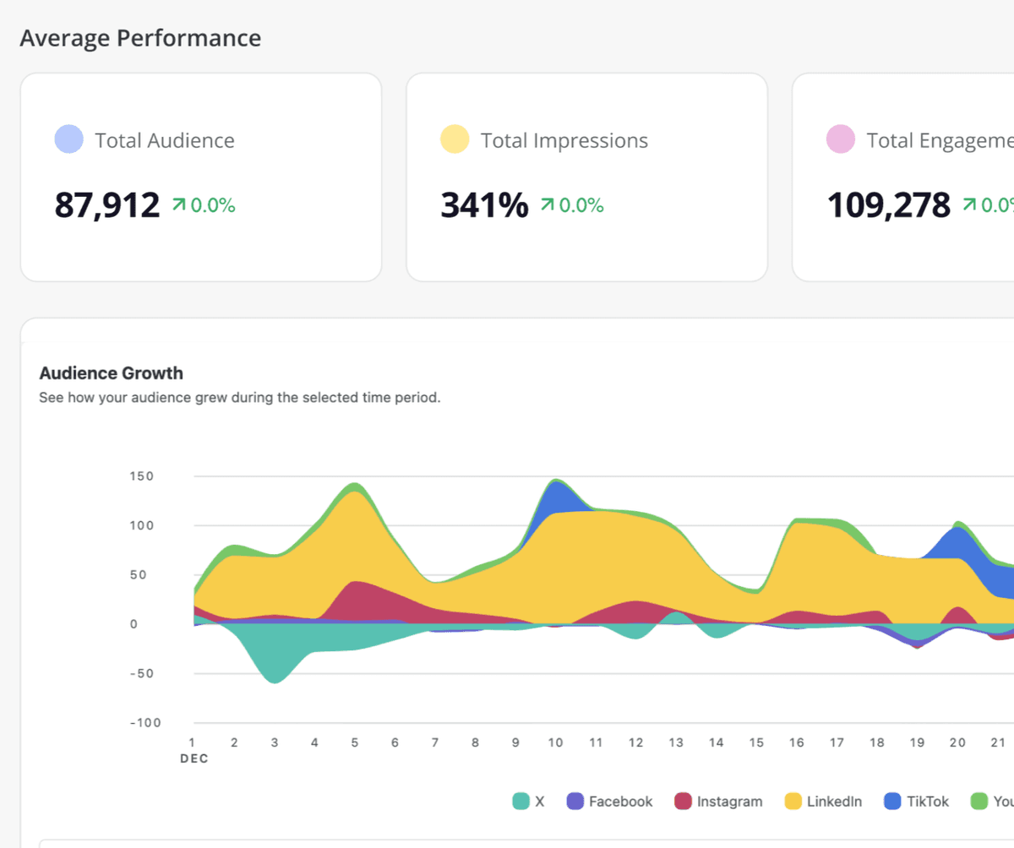
Task: Click the blue circle icon beside Total Audience
Action: (68, 139)
